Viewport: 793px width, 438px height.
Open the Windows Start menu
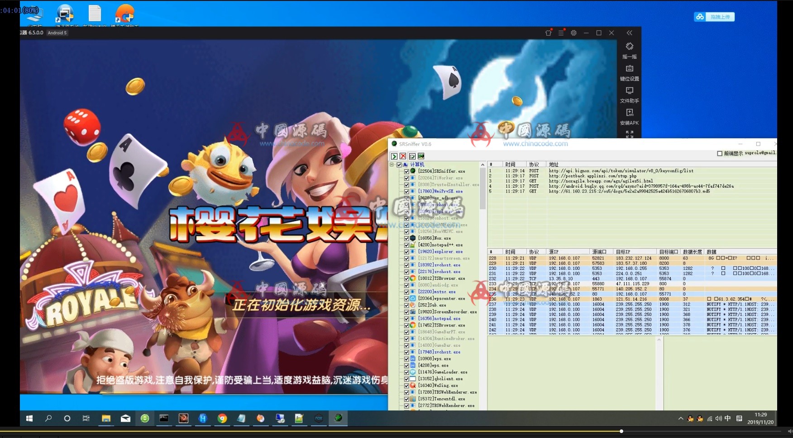(x=29, y=419)
